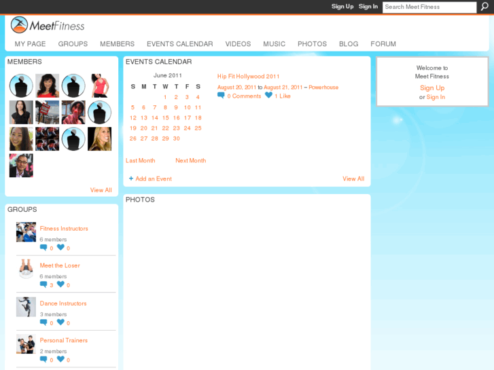Click the heart like icon for Hip Fit Hollywood

(268, 95)
